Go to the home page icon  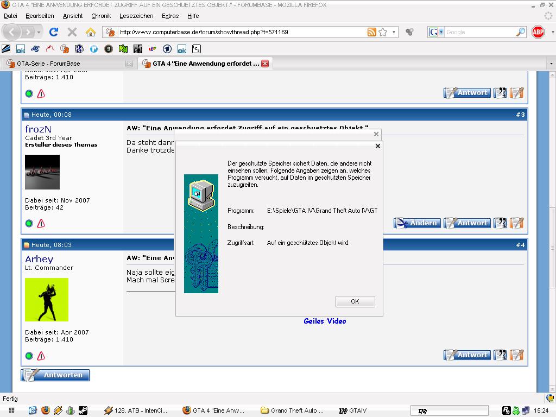pos(91,32)
